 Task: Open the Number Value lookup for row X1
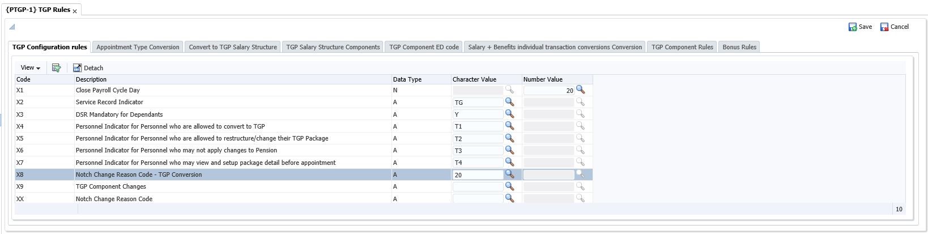(x=580, y=90)
